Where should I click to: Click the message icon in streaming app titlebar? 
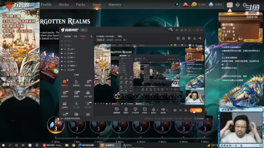click(177, 30)
